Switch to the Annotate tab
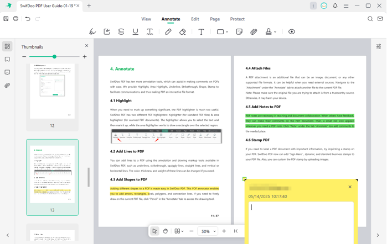Viewport: 387px width, 244px height. coord(171,19)
